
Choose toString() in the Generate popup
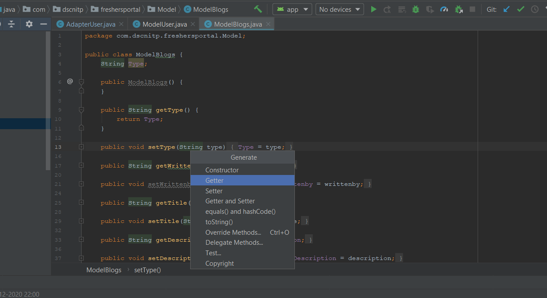(x=219, y=222)
